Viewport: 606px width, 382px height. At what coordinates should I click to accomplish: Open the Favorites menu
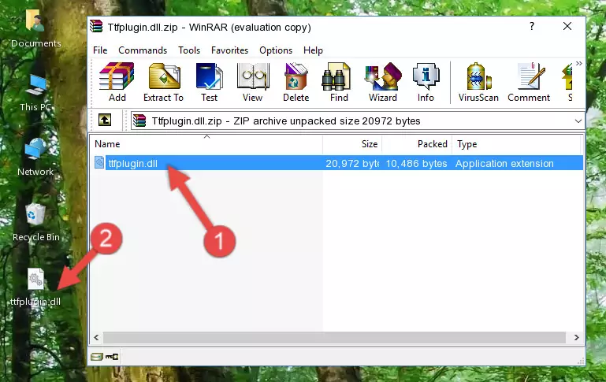[229, 50]
